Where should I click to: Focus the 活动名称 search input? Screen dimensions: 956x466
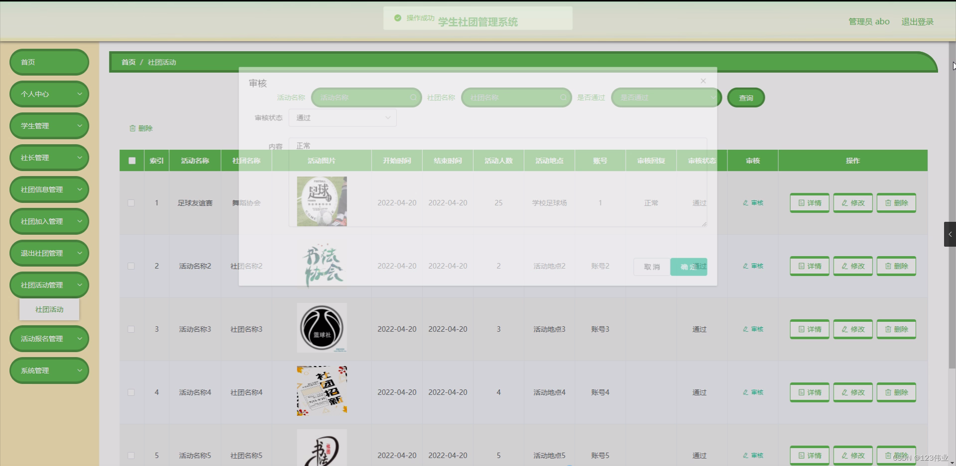pyautogui.click(x=366, y=97)
